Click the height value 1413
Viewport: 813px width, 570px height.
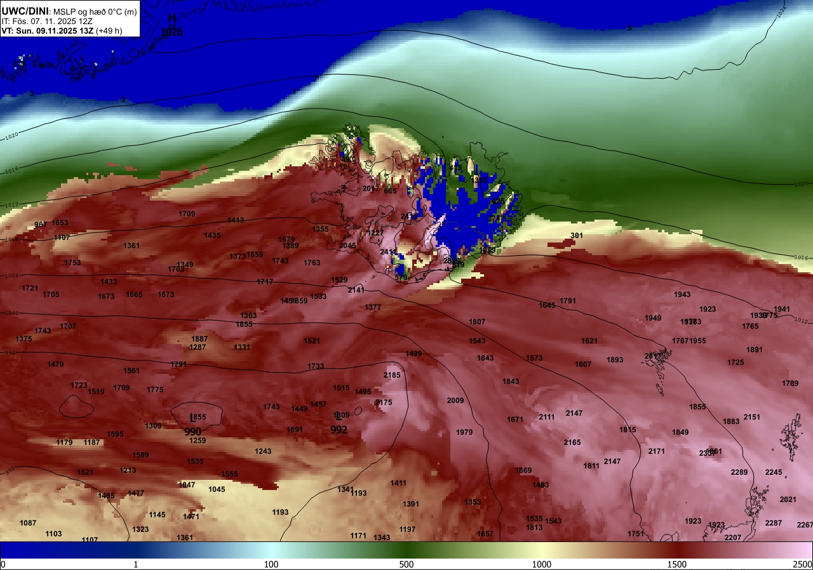click(236, 220)
